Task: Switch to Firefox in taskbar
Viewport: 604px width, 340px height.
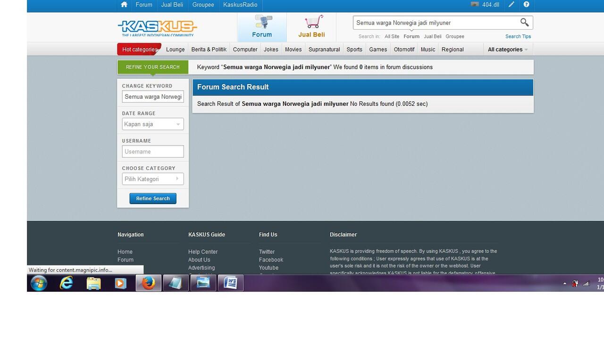Action: pyautogui.click(x=148, y=283)
